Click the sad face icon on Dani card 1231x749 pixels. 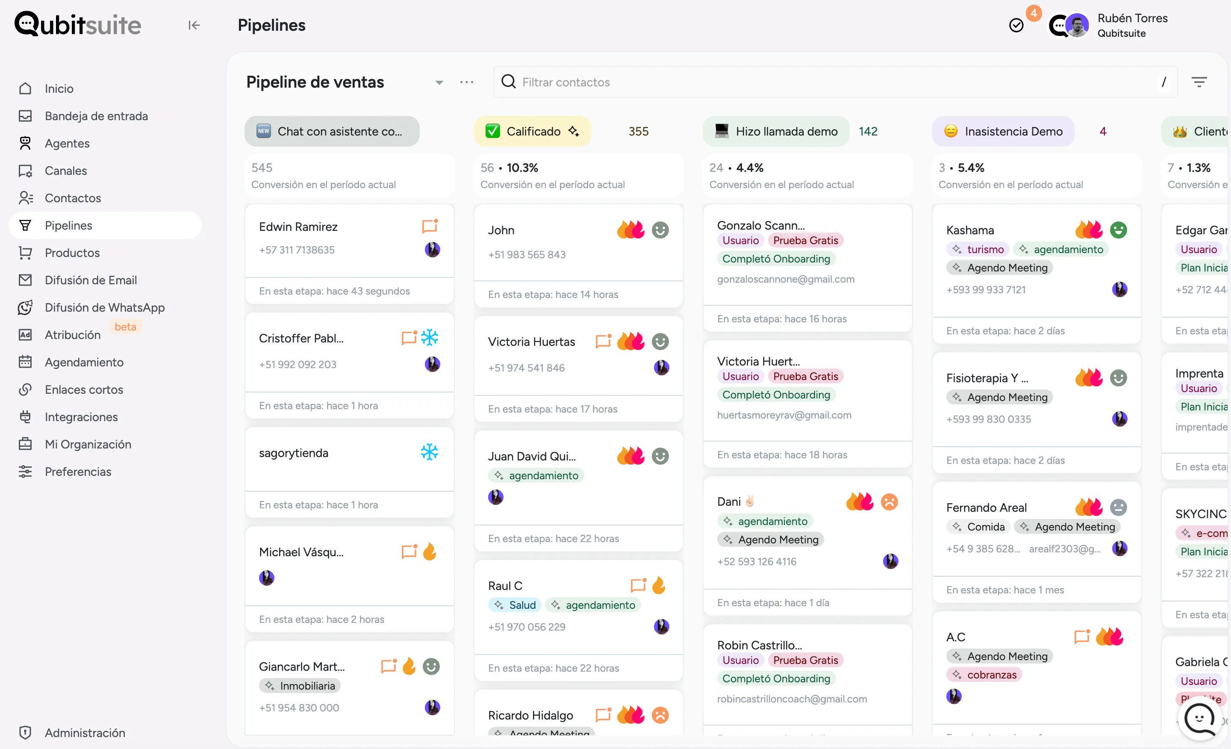(x=889, y=501)
